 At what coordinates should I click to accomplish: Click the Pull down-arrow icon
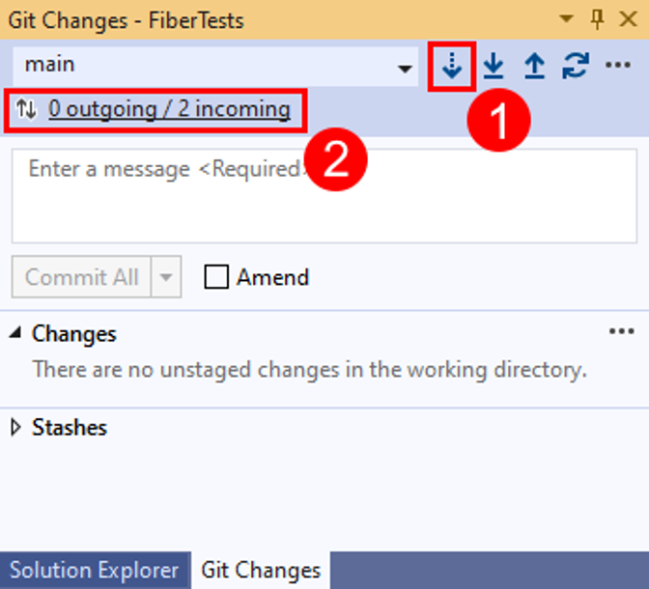tap(494, 66)
